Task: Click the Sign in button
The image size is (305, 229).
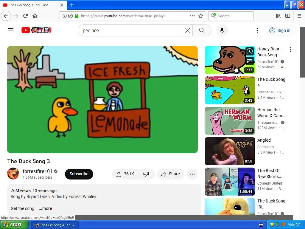Action: tap(280, 30)
